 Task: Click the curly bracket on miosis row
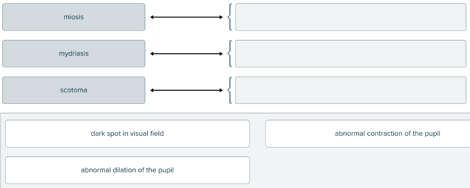[229, 17]
